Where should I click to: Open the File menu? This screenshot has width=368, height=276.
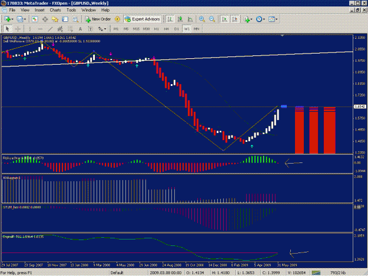[x=12, y=10]
